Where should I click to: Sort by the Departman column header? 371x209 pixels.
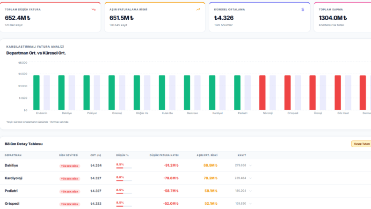pyautogui.click(x=13, y=155)
